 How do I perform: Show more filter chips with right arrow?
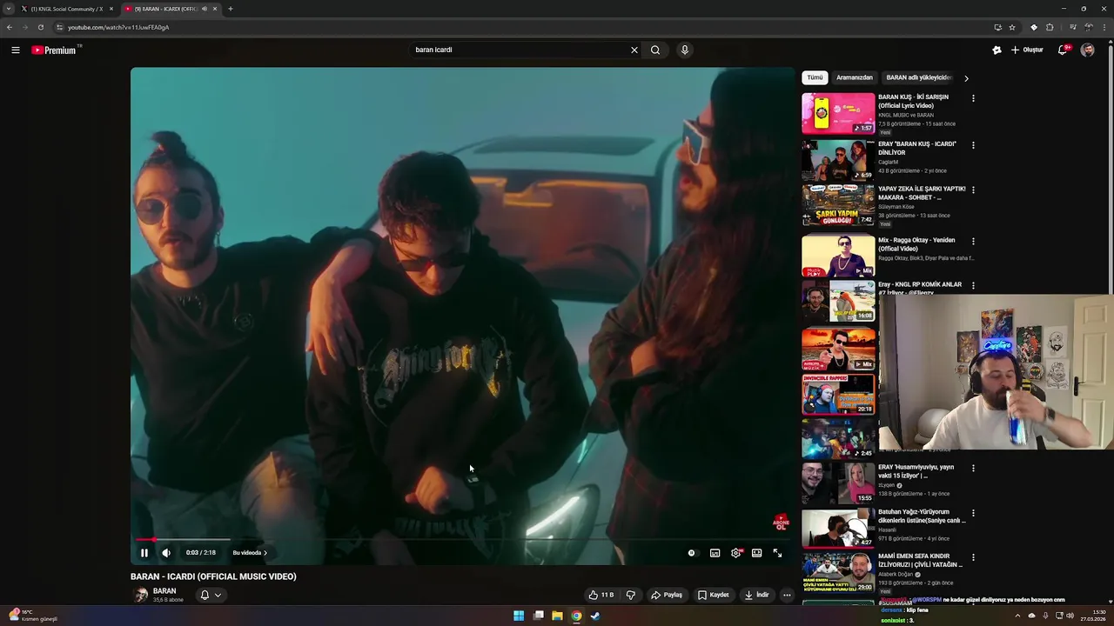[x=966, y=78]
